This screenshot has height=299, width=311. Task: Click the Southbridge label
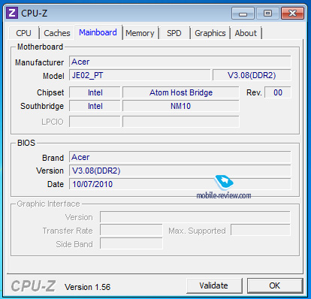pyautogui.click(x=42, y=106)
